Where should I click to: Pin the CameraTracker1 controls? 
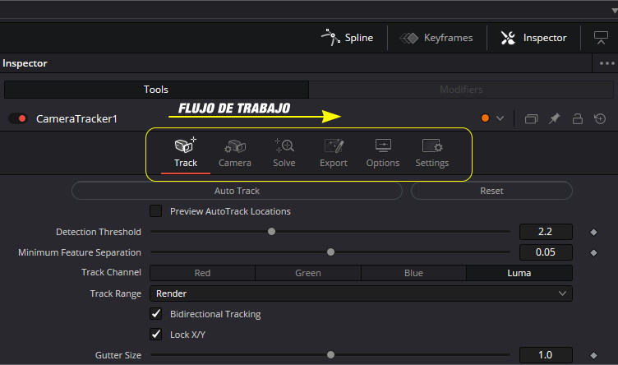(554, 118)
